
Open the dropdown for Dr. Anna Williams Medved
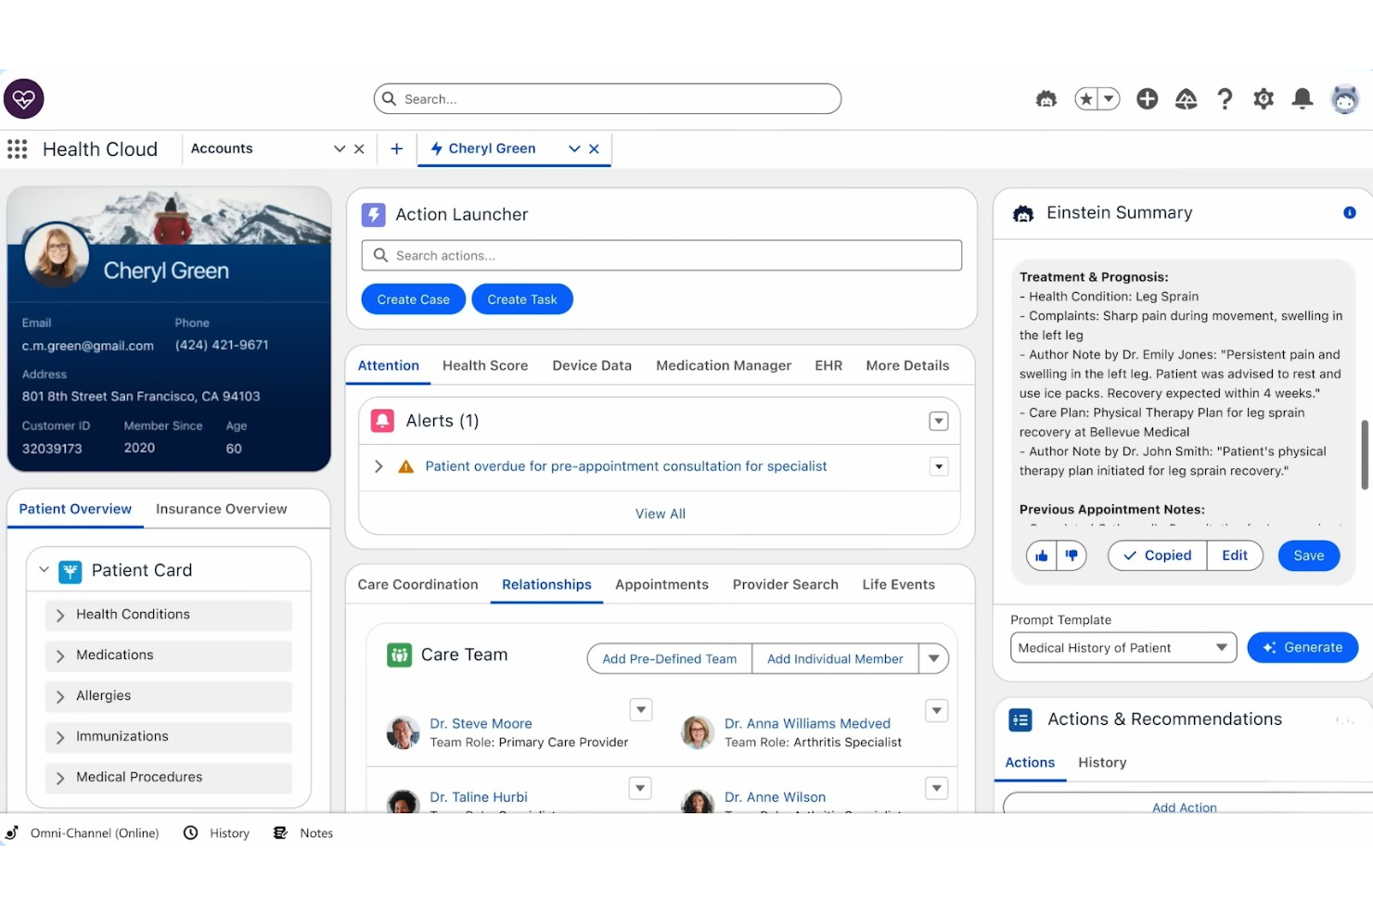tap(937, 711)
